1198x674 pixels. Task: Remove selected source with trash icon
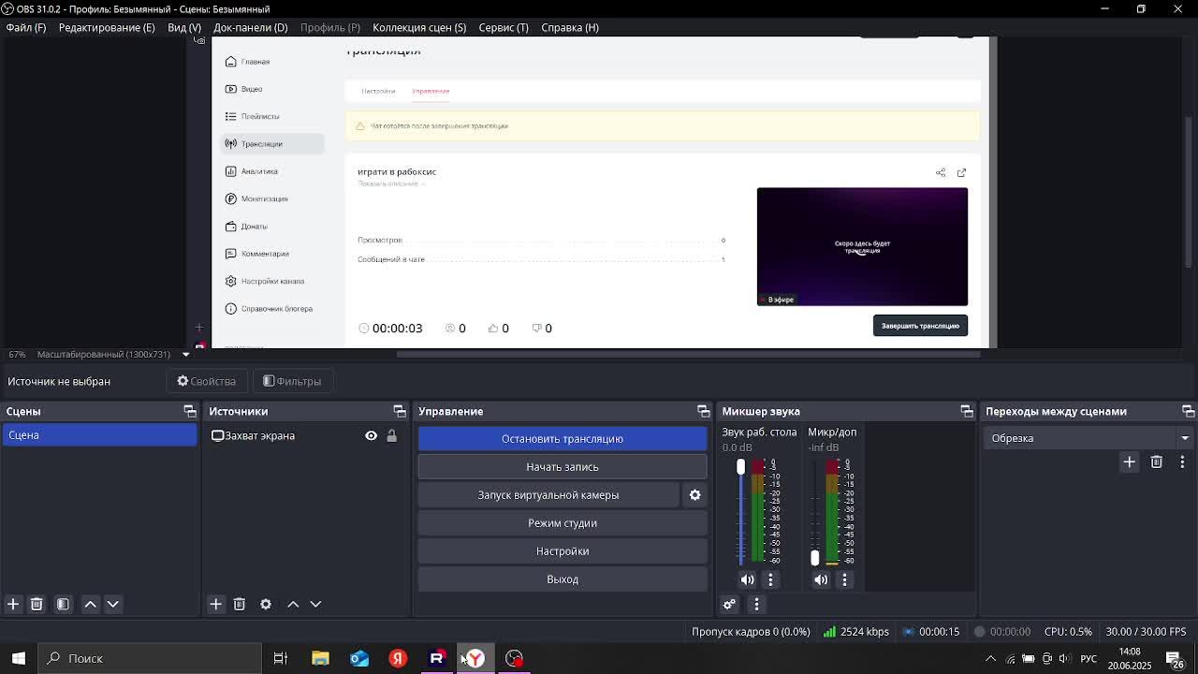tap(240, 605)
